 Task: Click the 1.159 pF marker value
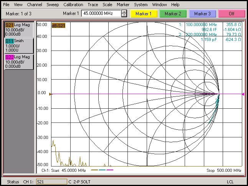click(x=208, y=39)
